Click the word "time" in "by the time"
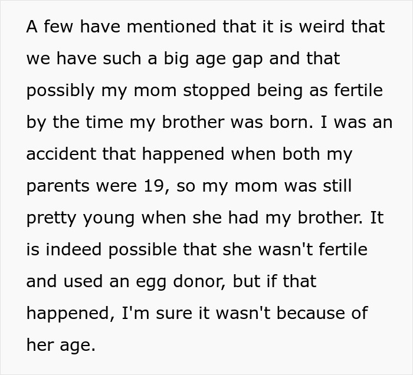Screen dimensions: 413x375 point(108,122)
